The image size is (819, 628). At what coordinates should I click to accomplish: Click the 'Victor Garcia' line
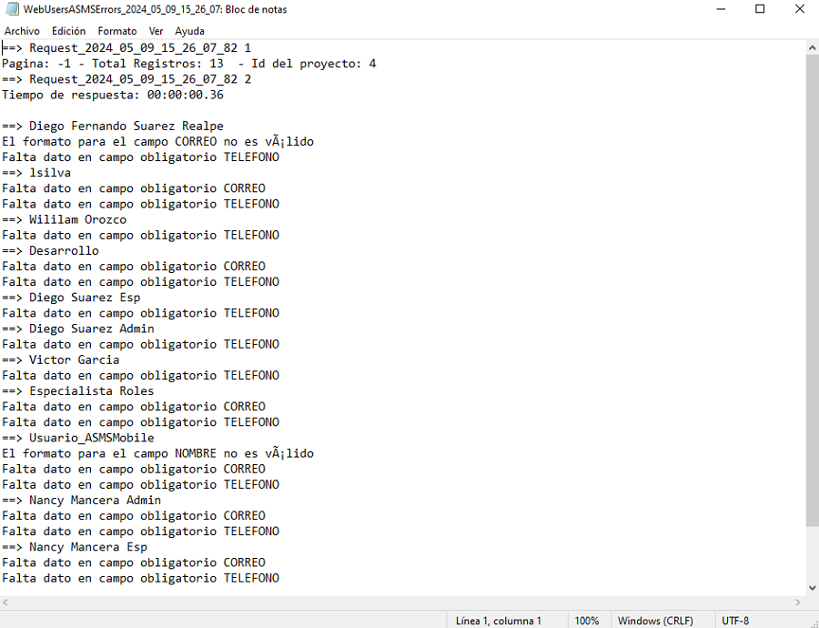point(61,360)
